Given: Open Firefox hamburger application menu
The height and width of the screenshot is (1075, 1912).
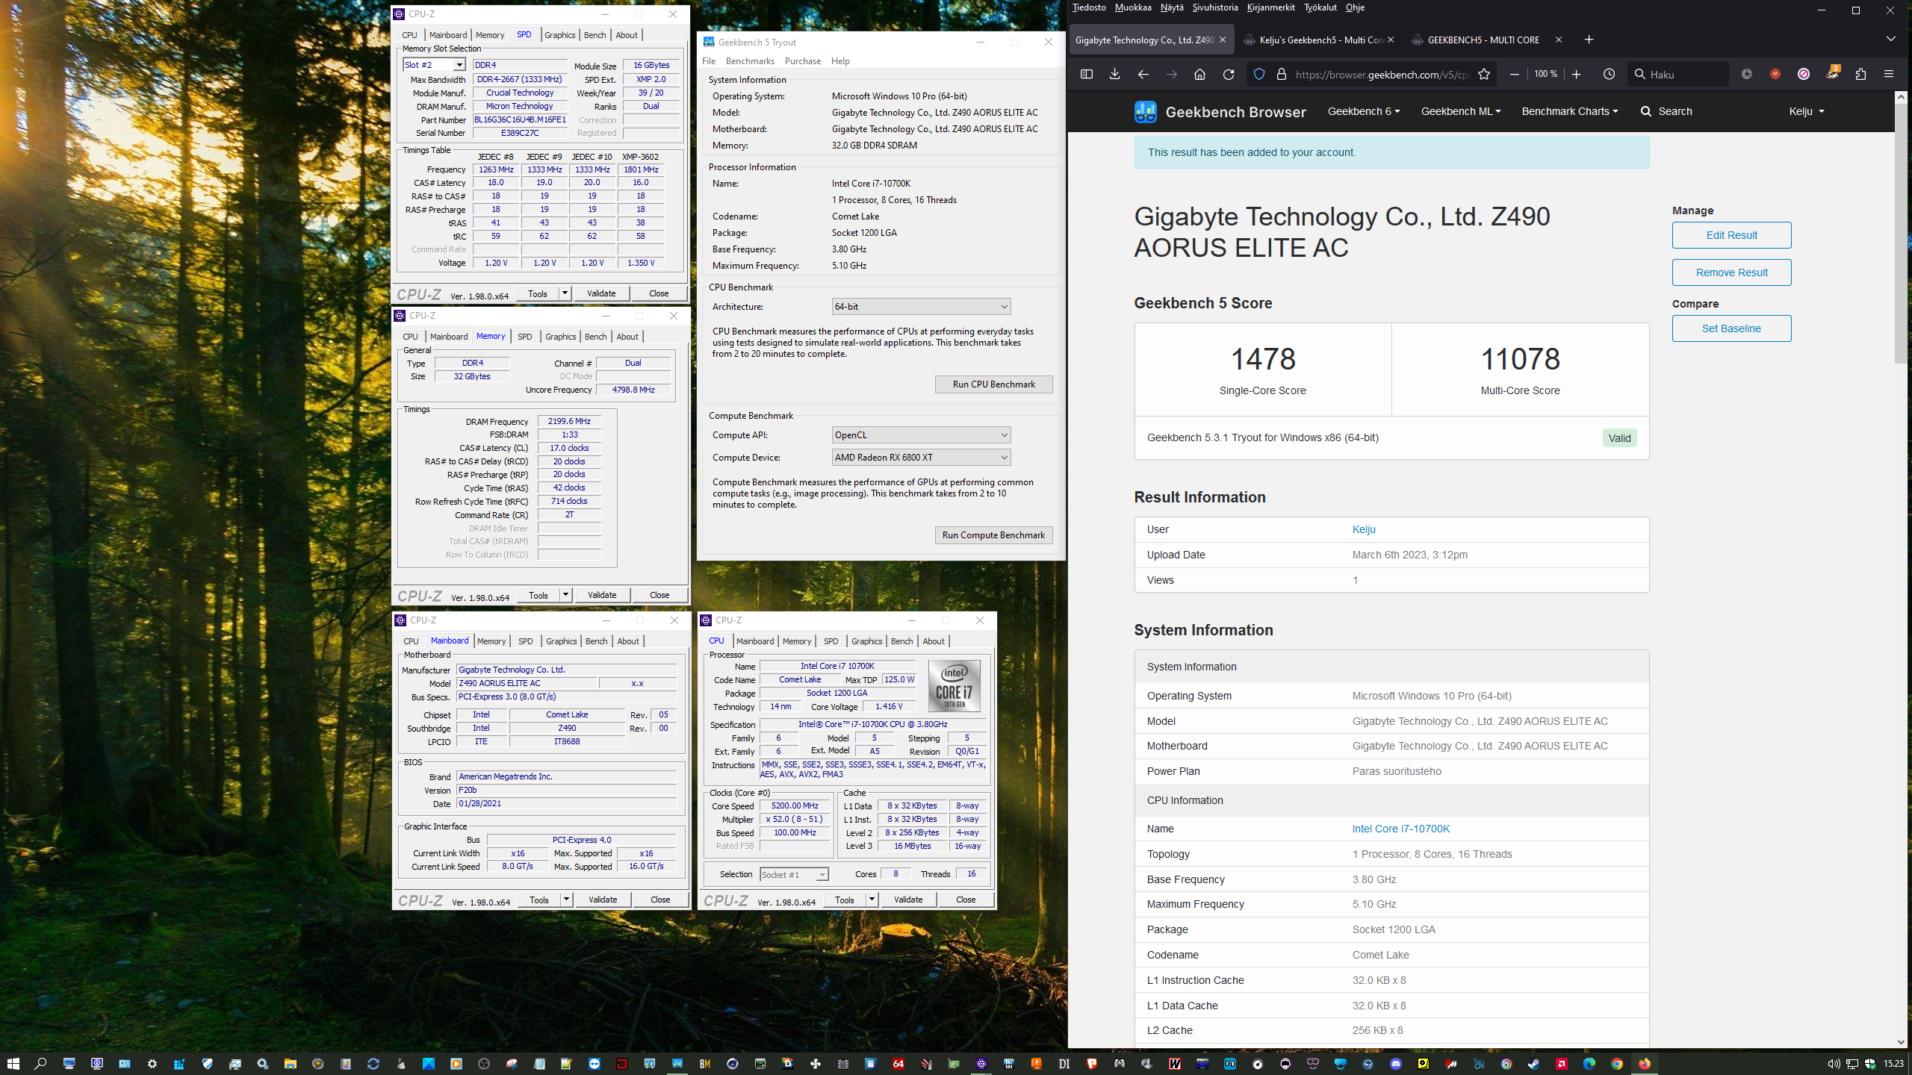Looking at the screenshot, I should coord(1889,74).
